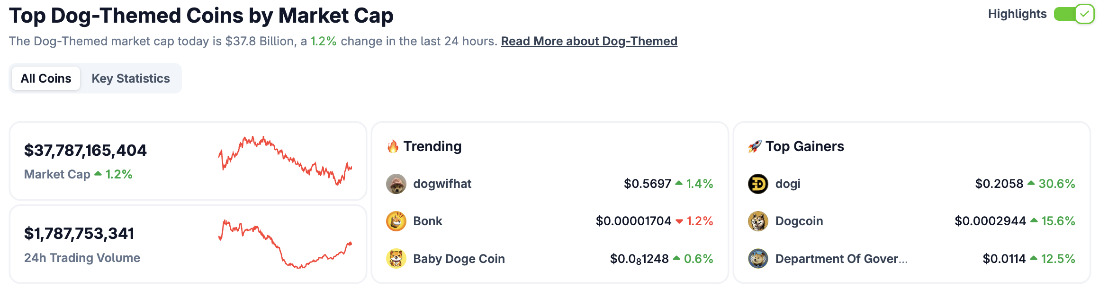The image size is (1099, 288).
Task: Click the Baby Doge Coin logo
Action: click(x=396, y=259)
